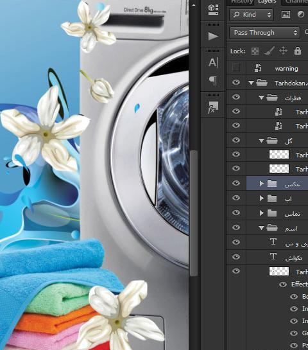Click the اب group folder icon
This screenshot has height=350, width=308.
[272, 198]
